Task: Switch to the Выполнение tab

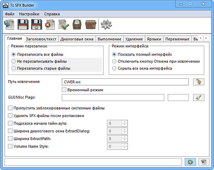Action: click(x=109, y=39)
